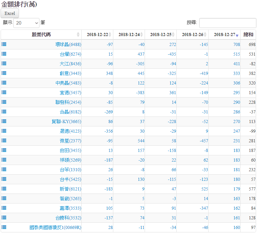Viewport: 257px width, 233px height.
Task: Open the 貿聯-KY(3665) stock link
Action: (x=66, y=121)
